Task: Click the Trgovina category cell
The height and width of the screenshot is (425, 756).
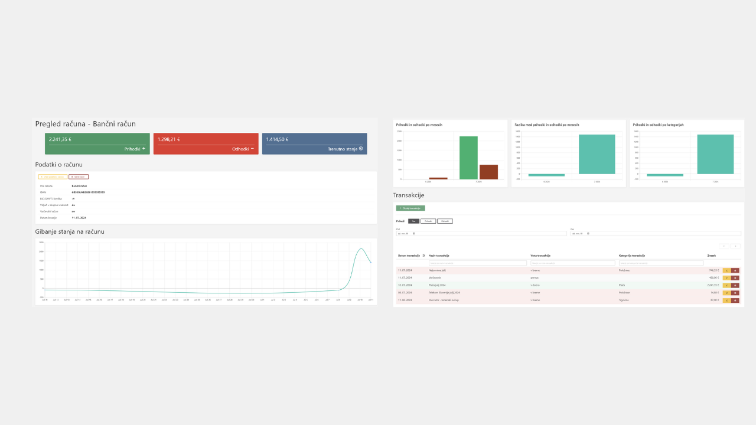Action: coord(624,300)
